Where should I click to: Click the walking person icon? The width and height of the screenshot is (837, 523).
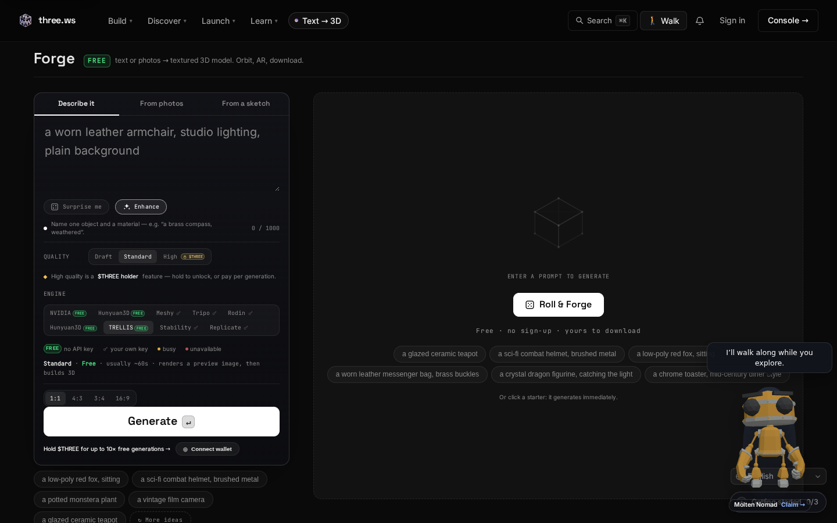(652, 21)
